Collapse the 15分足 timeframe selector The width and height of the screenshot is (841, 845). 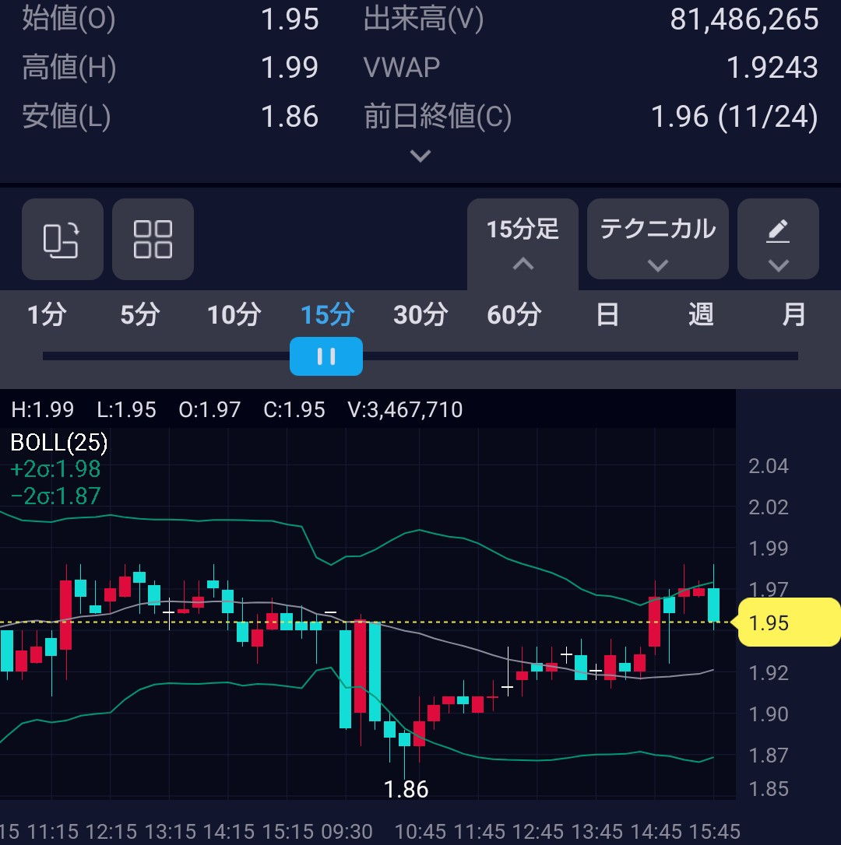[523, 241]
